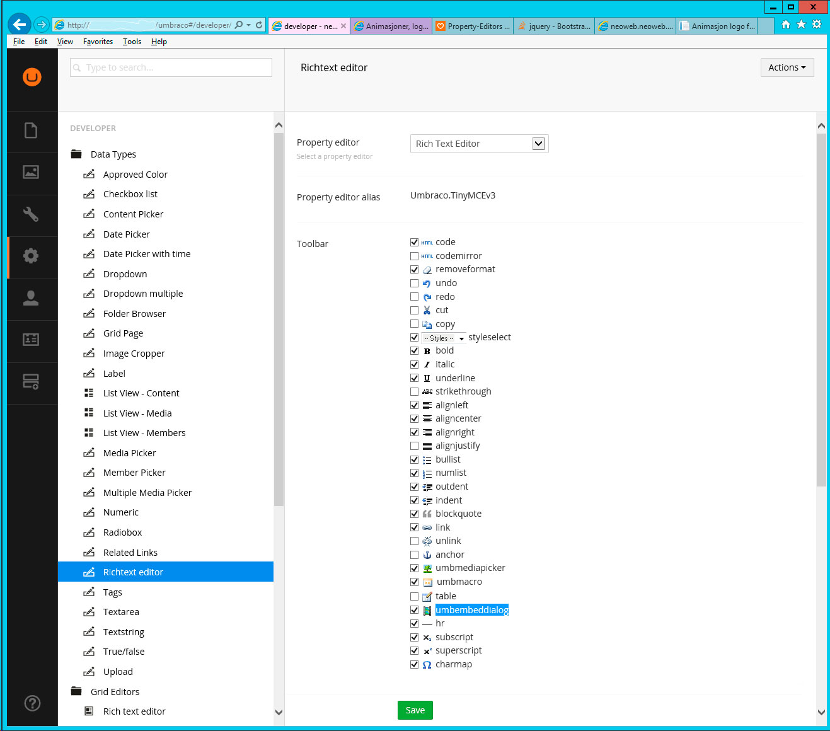Click the browser refresh icon
This screenshot has height=731, width=830.
259,25
